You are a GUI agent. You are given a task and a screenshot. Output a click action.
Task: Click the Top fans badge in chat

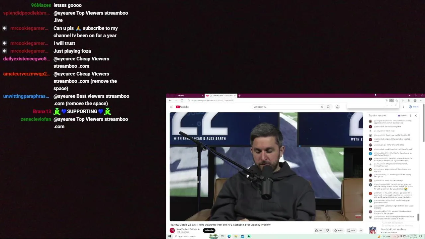(402, 116)
